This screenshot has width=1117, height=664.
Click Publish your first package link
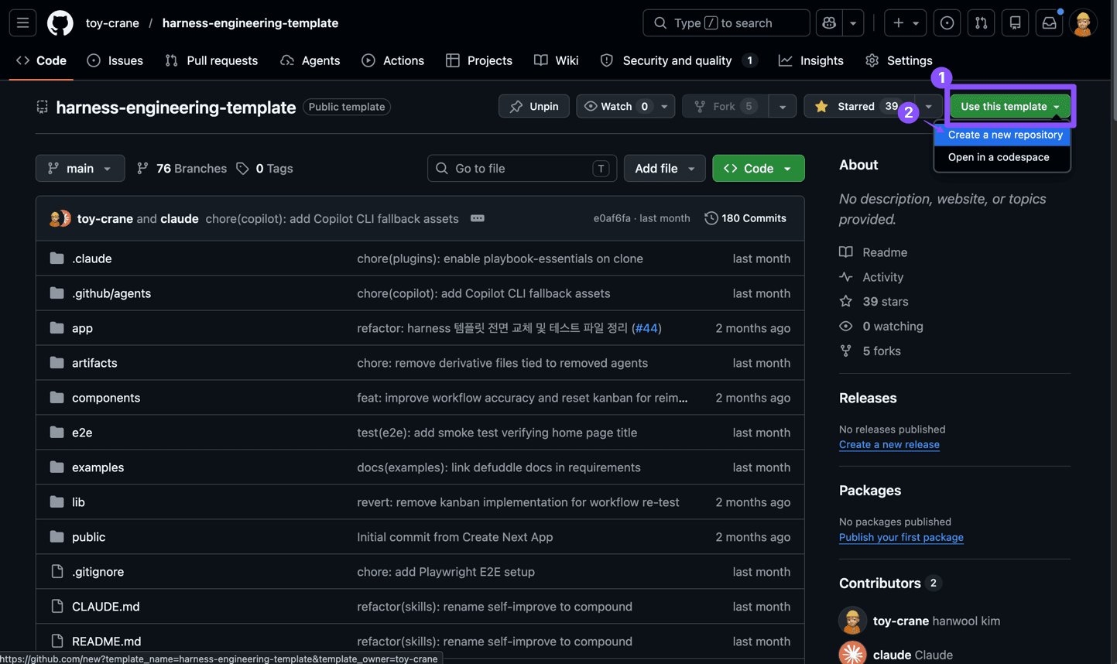point(901,537)
